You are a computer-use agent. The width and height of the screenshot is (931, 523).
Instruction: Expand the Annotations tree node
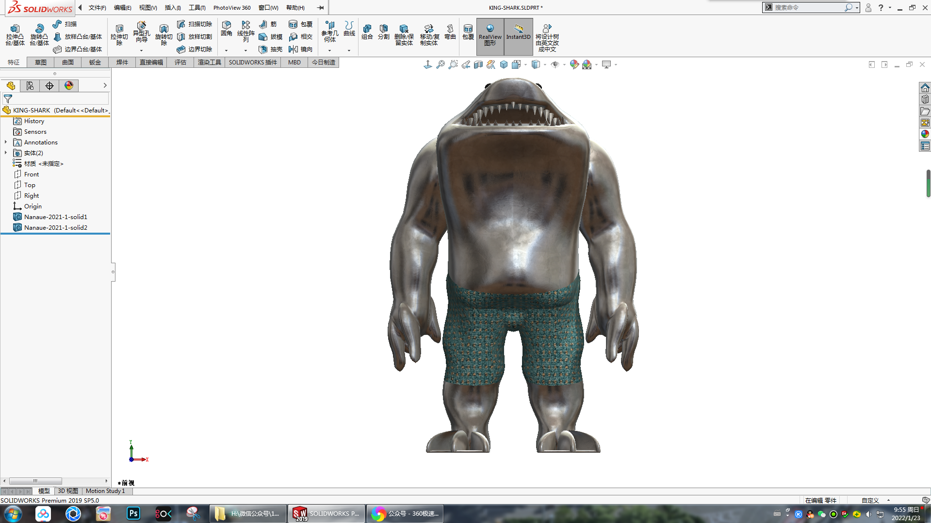(x=6, y=143)
